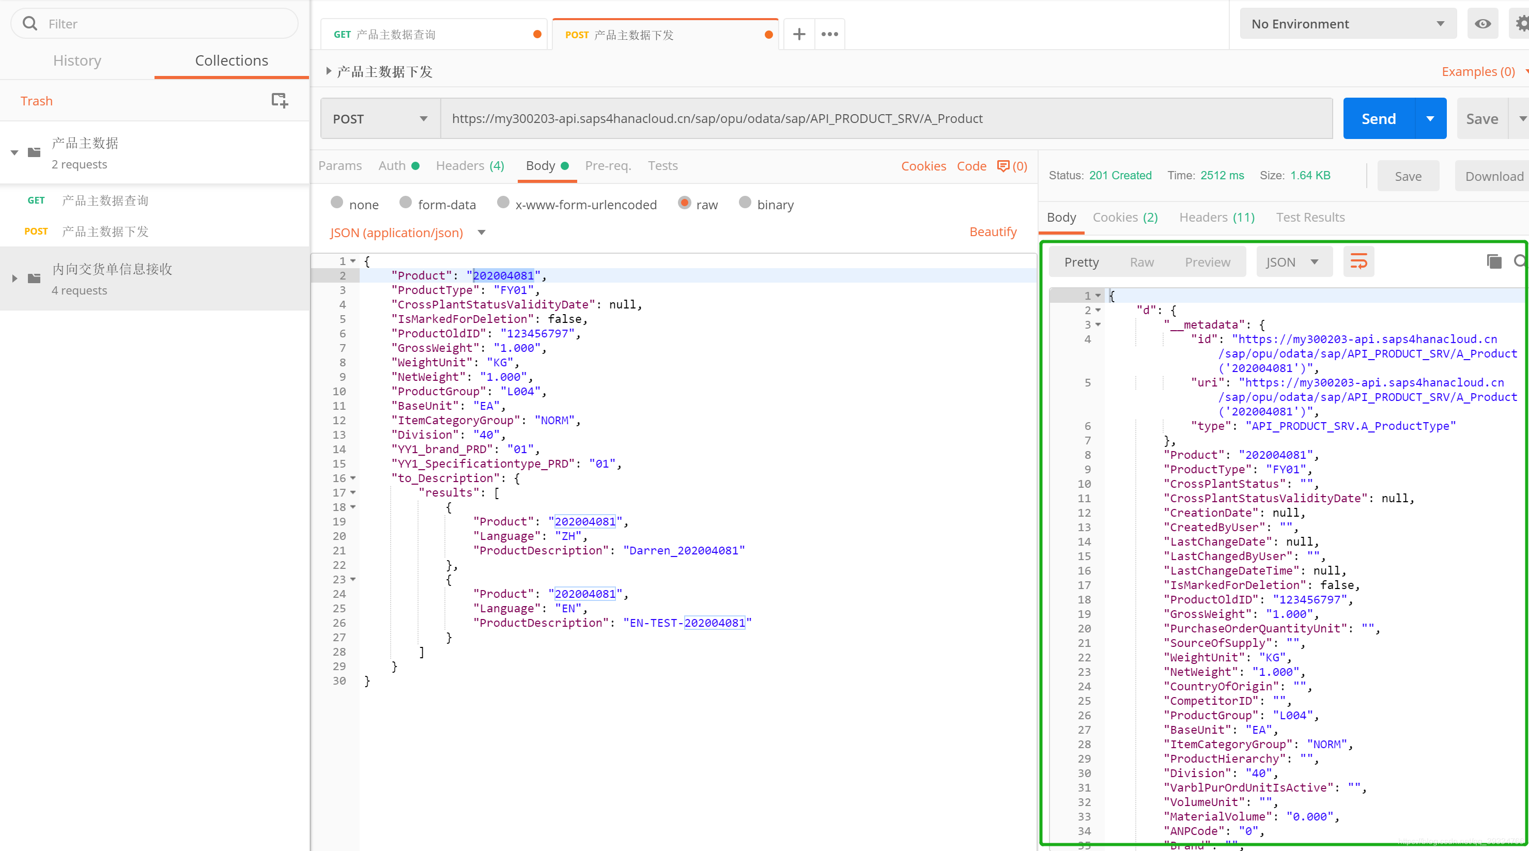The height and width of the screenshot is (851, 1529).
Task: Click the copy response body icon
Action: tap(1493, 261)
